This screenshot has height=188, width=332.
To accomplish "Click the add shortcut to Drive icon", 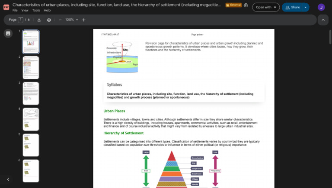I will pos(246,5).
